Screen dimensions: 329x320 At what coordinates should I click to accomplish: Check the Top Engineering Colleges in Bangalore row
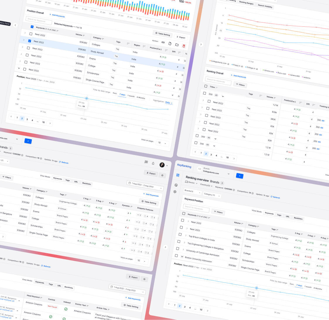click(179, 241)
